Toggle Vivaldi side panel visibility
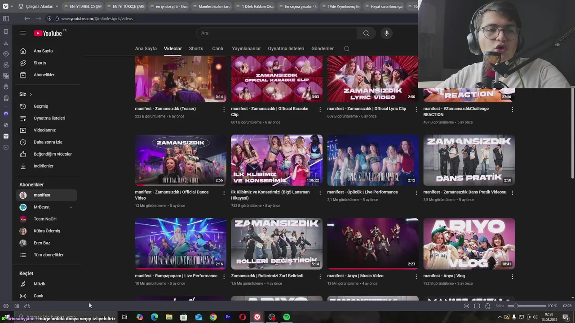 6,18
